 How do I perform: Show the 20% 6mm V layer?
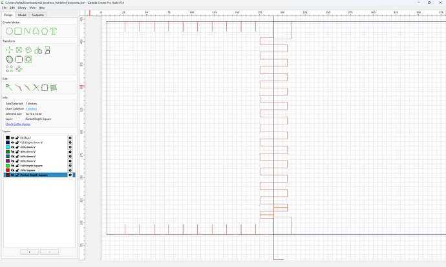[x=12, y=147]
